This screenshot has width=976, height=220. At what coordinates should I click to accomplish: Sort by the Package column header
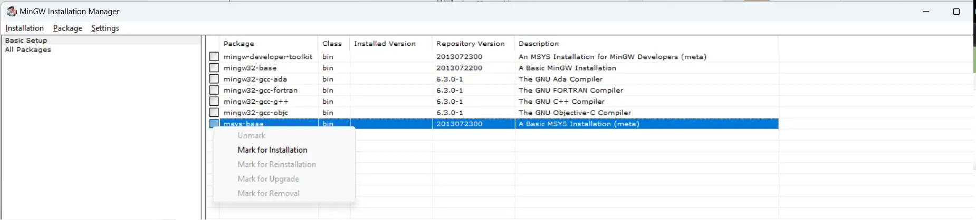[x=269, y=44]
